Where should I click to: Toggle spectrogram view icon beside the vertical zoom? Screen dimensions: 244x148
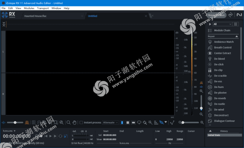point(201,83)
